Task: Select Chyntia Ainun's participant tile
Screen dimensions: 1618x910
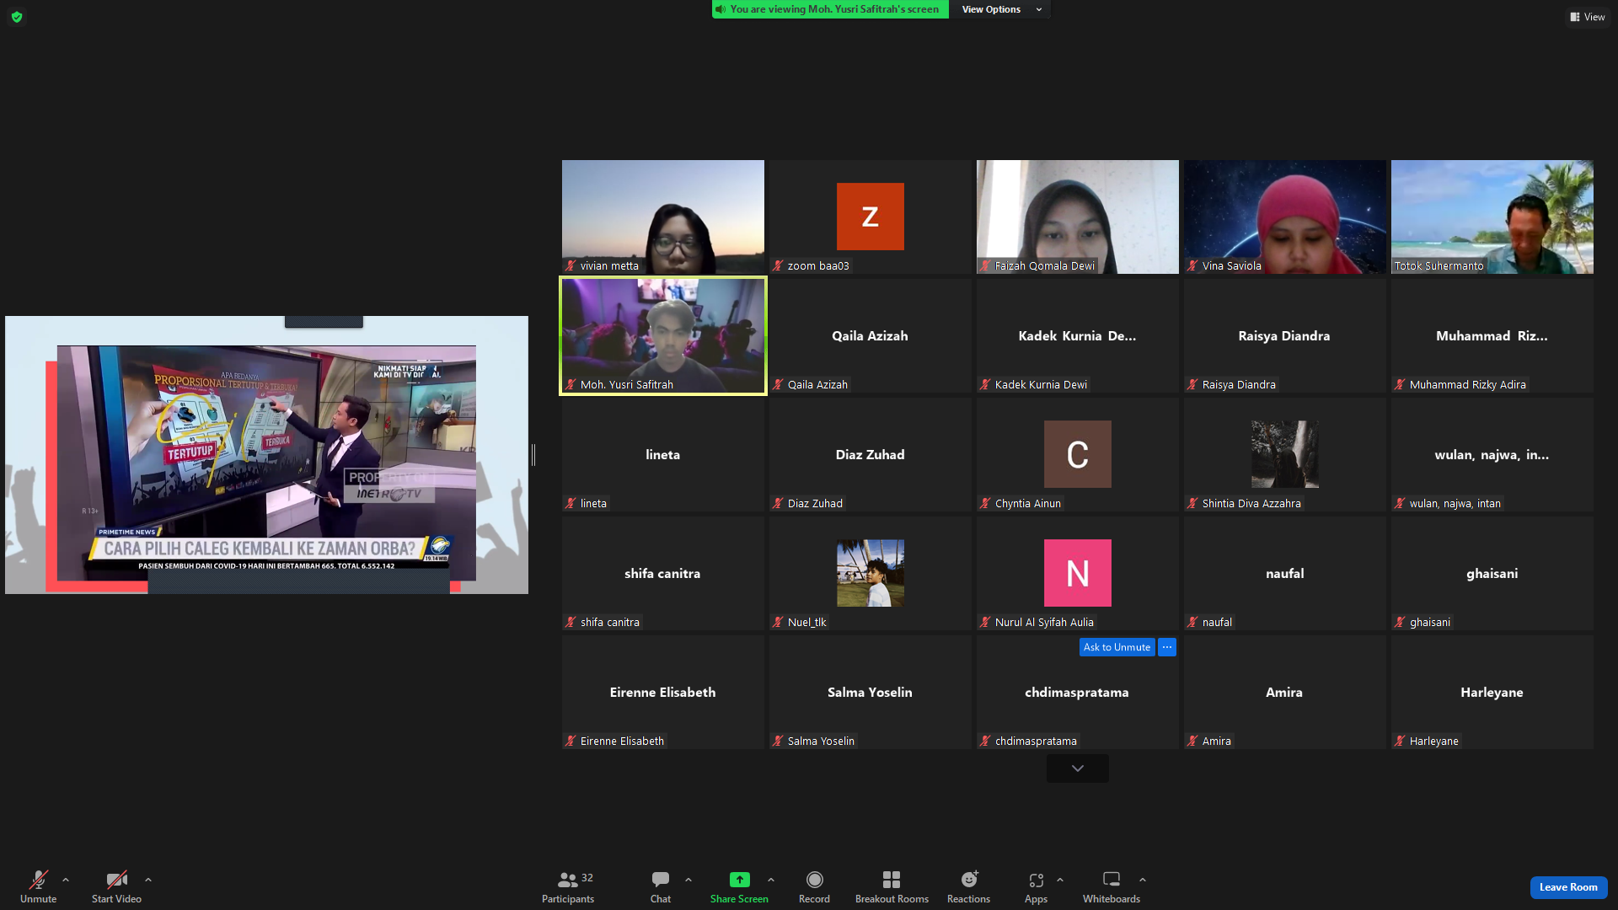Action: [x=1078, y=454]
